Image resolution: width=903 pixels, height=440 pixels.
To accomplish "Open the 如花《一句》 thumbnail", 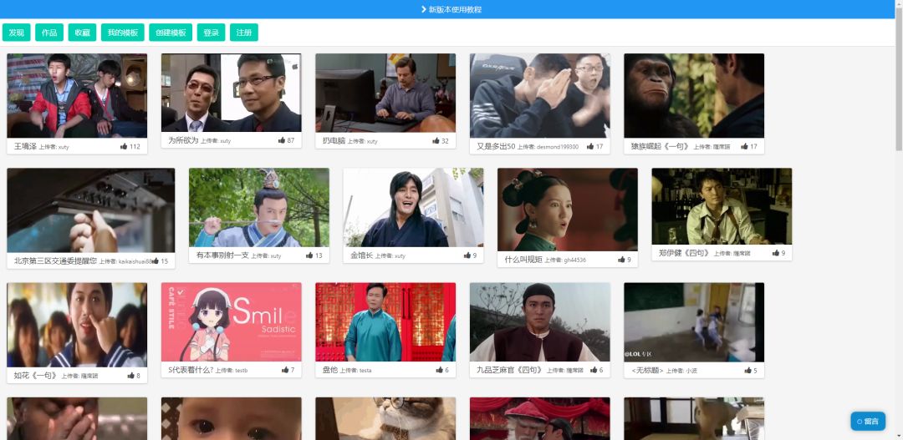I will pyautogui.click(x=77, y=325).
